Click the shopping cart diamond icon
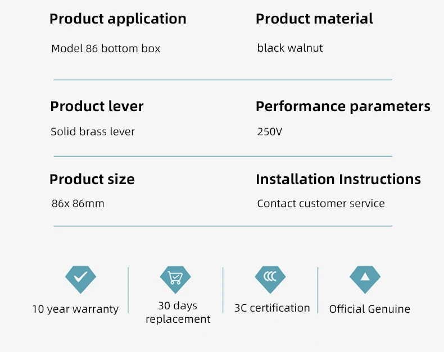Screen dimensions: 444x352 coord(175,280)
